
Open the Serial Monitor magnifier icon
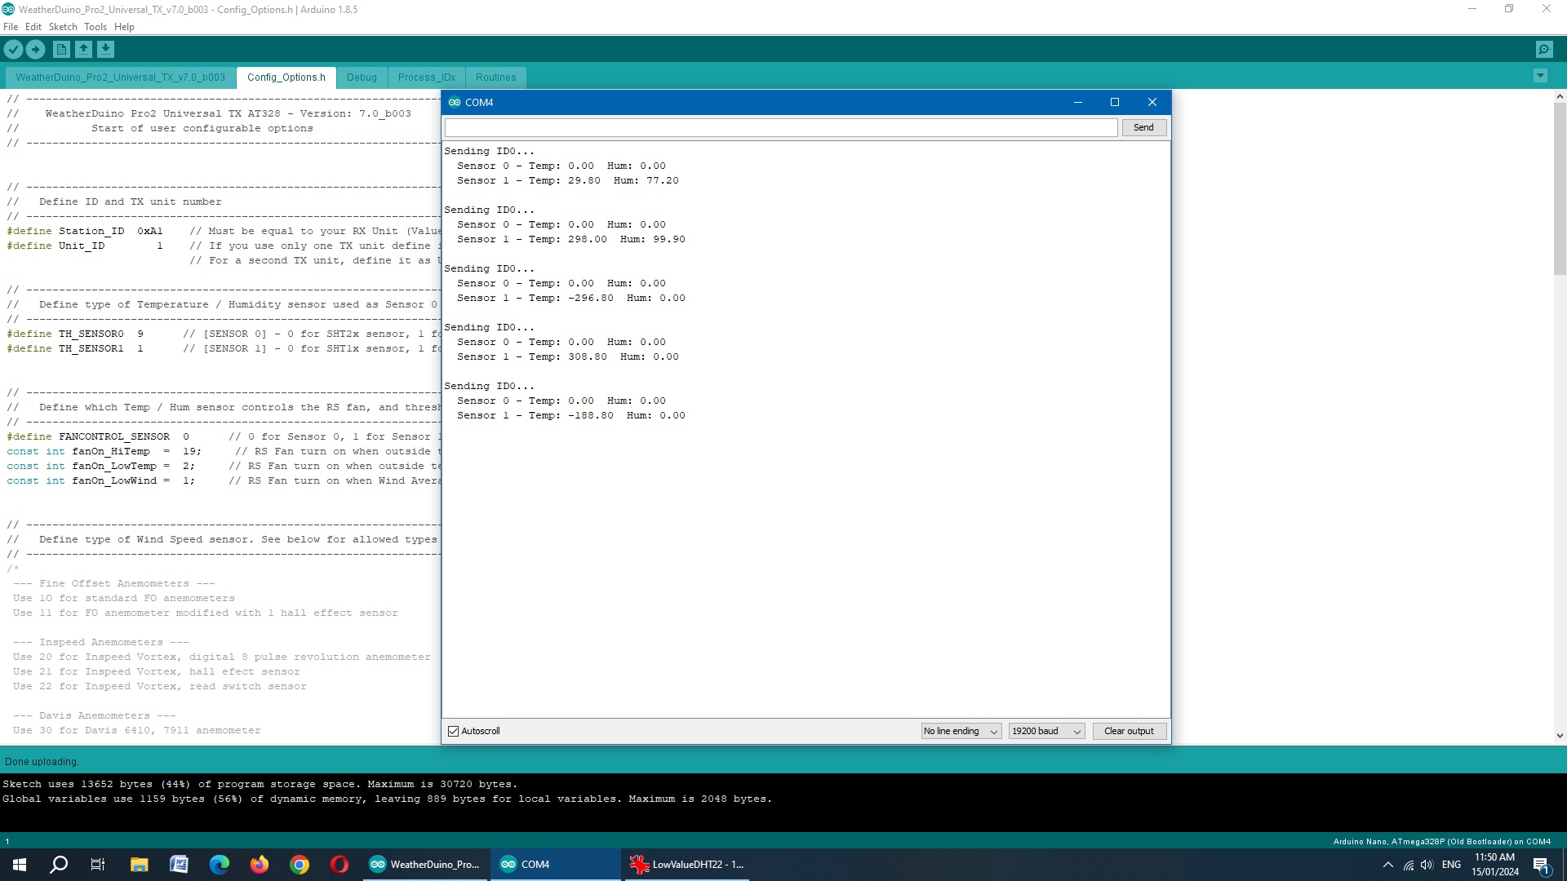click(x=1544, y=50)
